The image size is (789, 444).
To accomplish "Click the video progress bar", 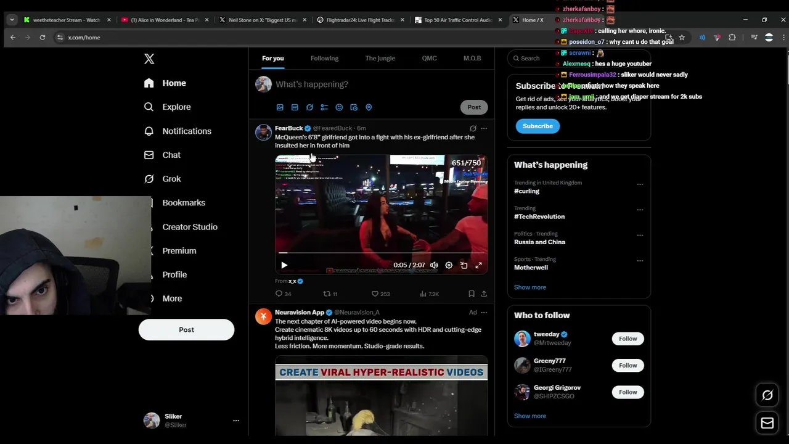I will point(381,253).
